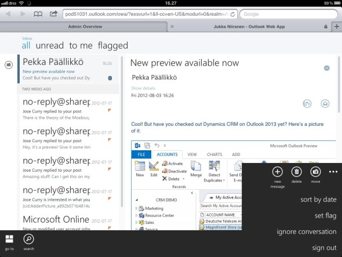This screenshot has height=257, width=342.
Task: Click the Activate ribbon icon
Action: pyautogui.click(x=172, y=164)
